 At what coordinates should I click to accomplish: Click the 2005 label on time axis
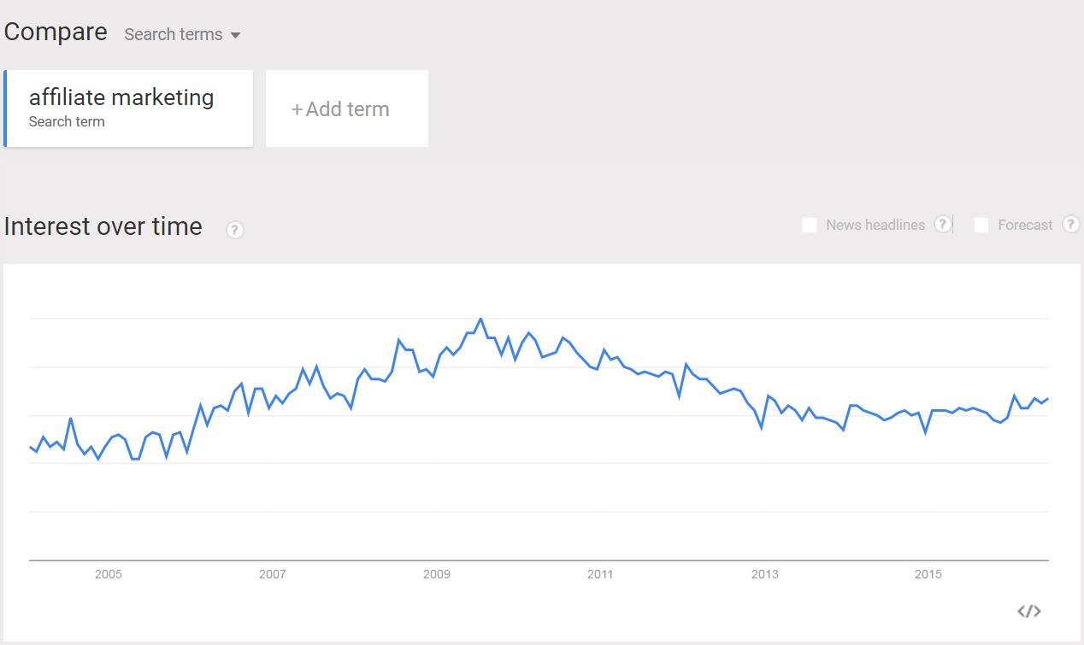pos(109,574)
